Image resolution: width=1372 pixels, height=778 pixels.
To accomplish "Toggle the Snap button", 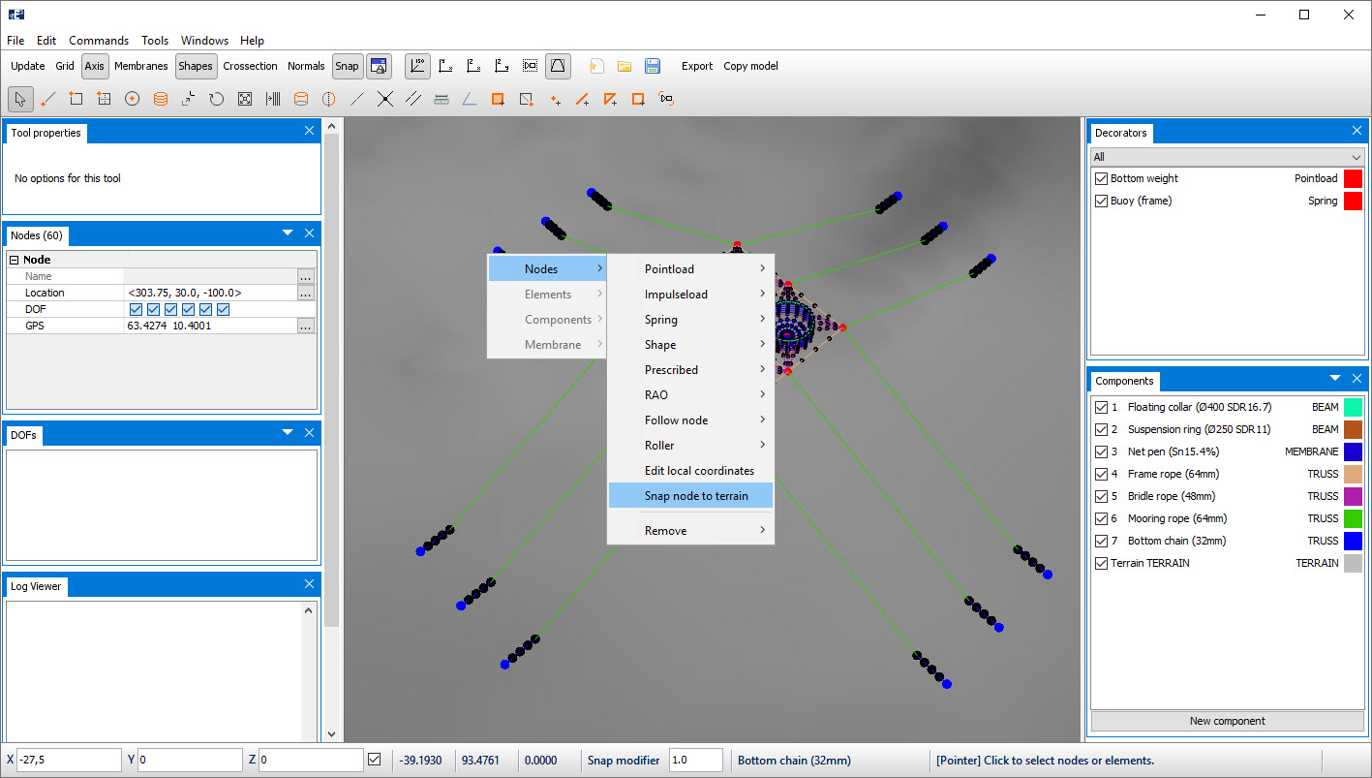I will coord(347,66).
